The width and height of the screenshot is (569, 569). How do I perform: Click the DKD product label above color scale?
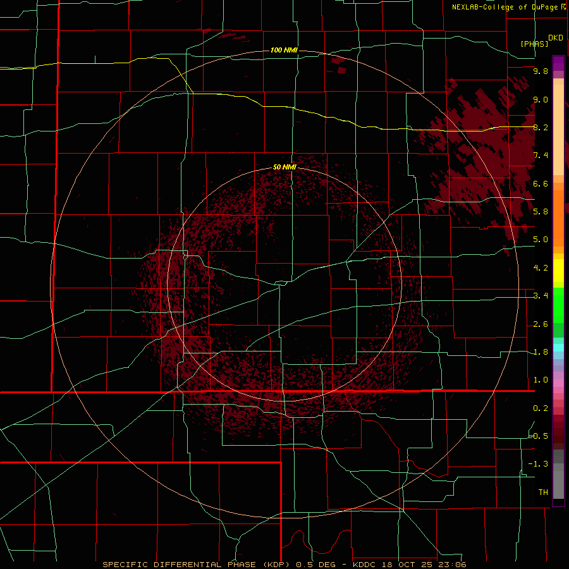(556, 38)
